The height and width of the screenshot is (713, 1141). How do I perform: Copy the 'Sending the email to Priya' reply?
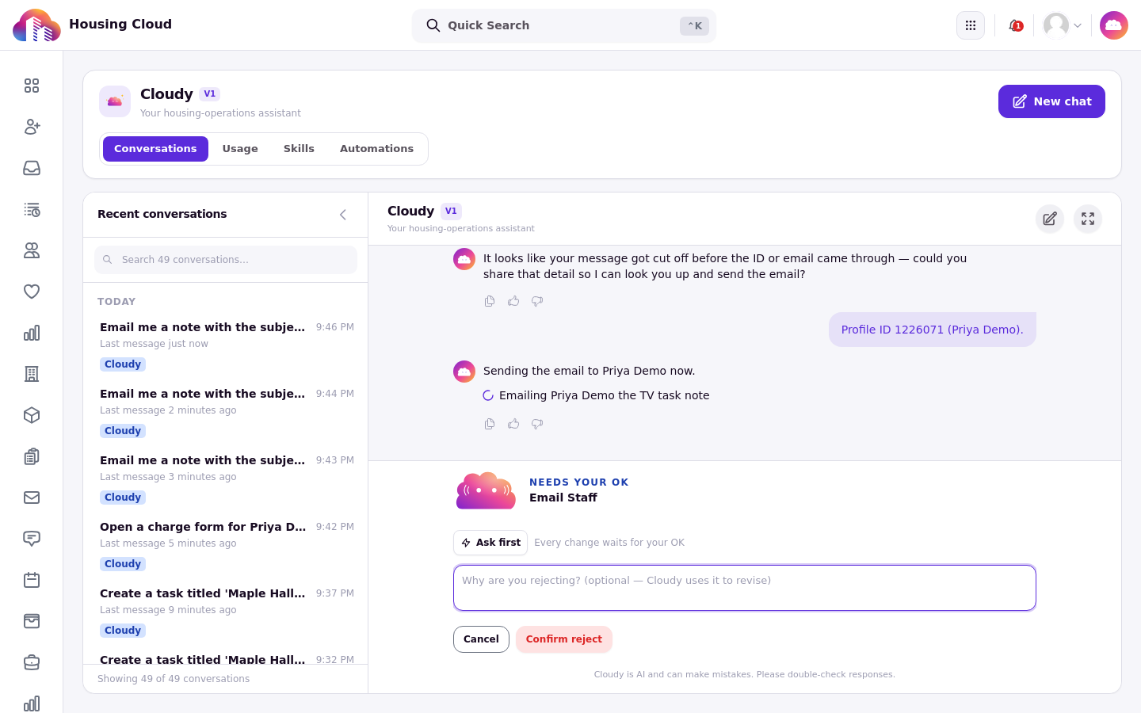pos(490,424)
